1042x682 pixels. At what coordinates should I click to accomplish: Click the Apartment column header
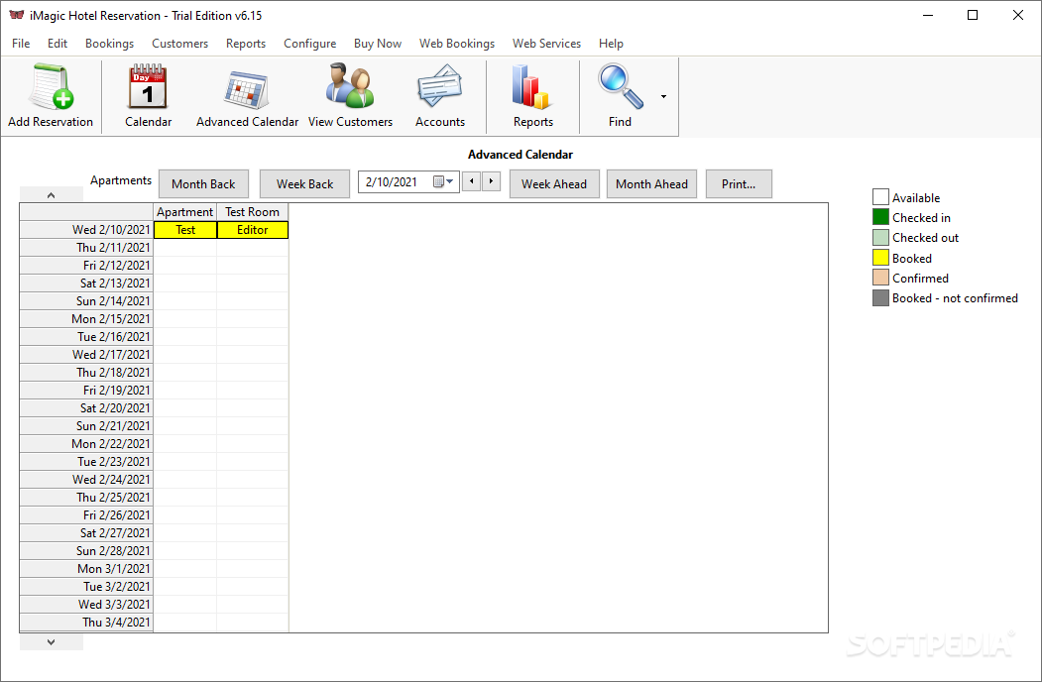(184, 212)
